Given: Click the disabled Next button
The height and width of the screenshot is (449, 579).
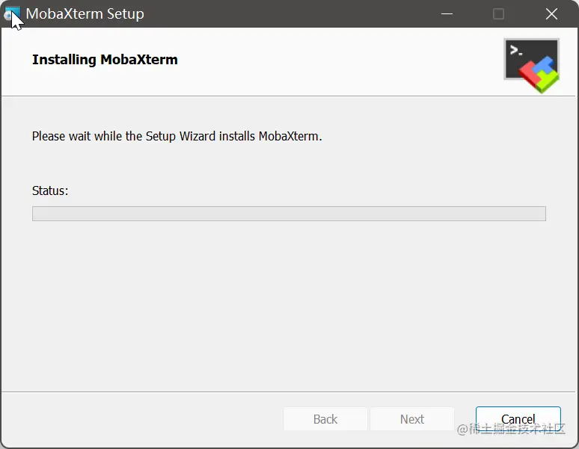Looking at the screenshot, I should coord(412,419).
